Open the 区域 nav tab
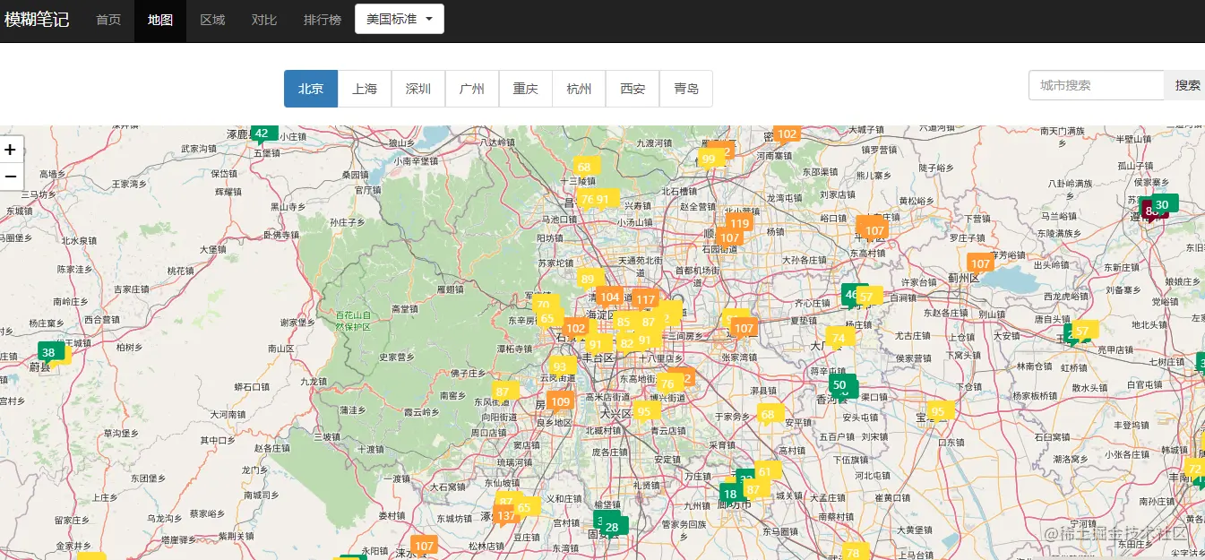The width and height of the screenshot is (1205, 560). pos(212,20)
